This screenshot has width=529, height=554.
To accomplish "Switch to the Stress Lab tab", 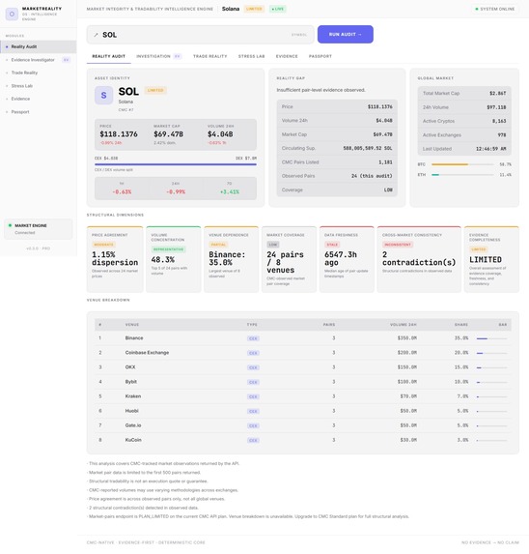I will click(251, 56).
